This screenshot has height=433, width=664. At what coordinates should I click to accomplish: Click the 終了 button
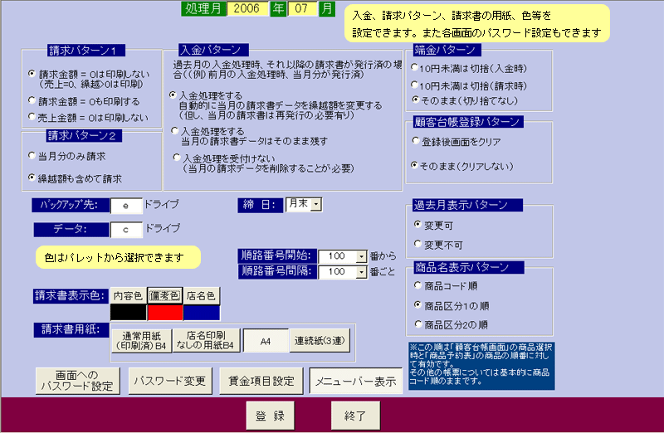(x=355, y=416)
